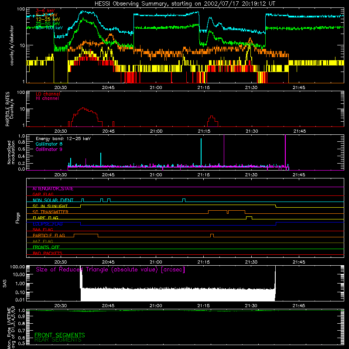This screenshot has width=349, height=349.
Task: Click the HESSI Observing Summary plot title
Action: tap(185, 4)
